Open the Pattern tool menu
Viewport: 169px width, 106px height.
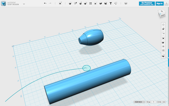90,3
